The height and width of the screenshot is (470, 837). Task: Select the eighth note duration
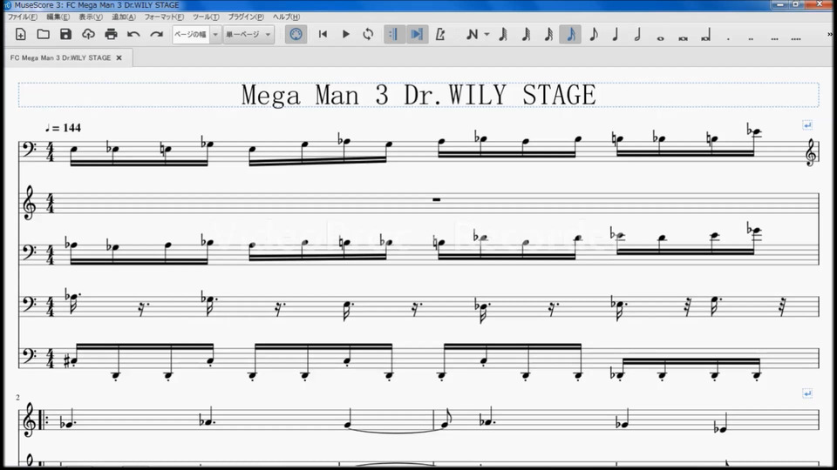point(594,35)
